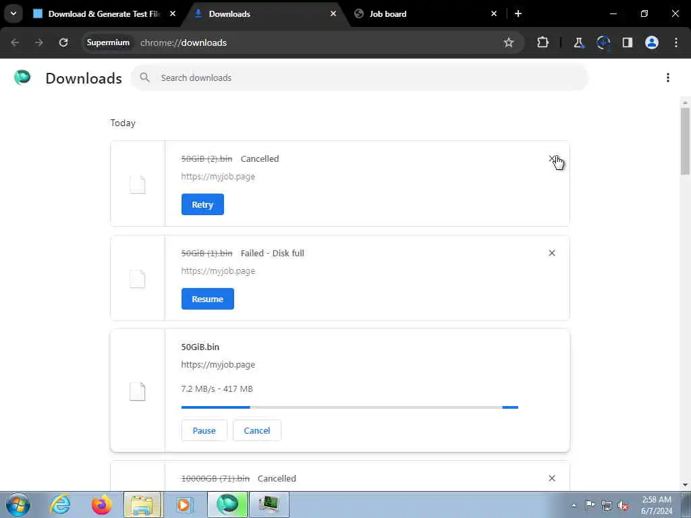Open the browser three-dot menu
The image size is (691, 518).
pyautogui.click(x=676, y=42)
